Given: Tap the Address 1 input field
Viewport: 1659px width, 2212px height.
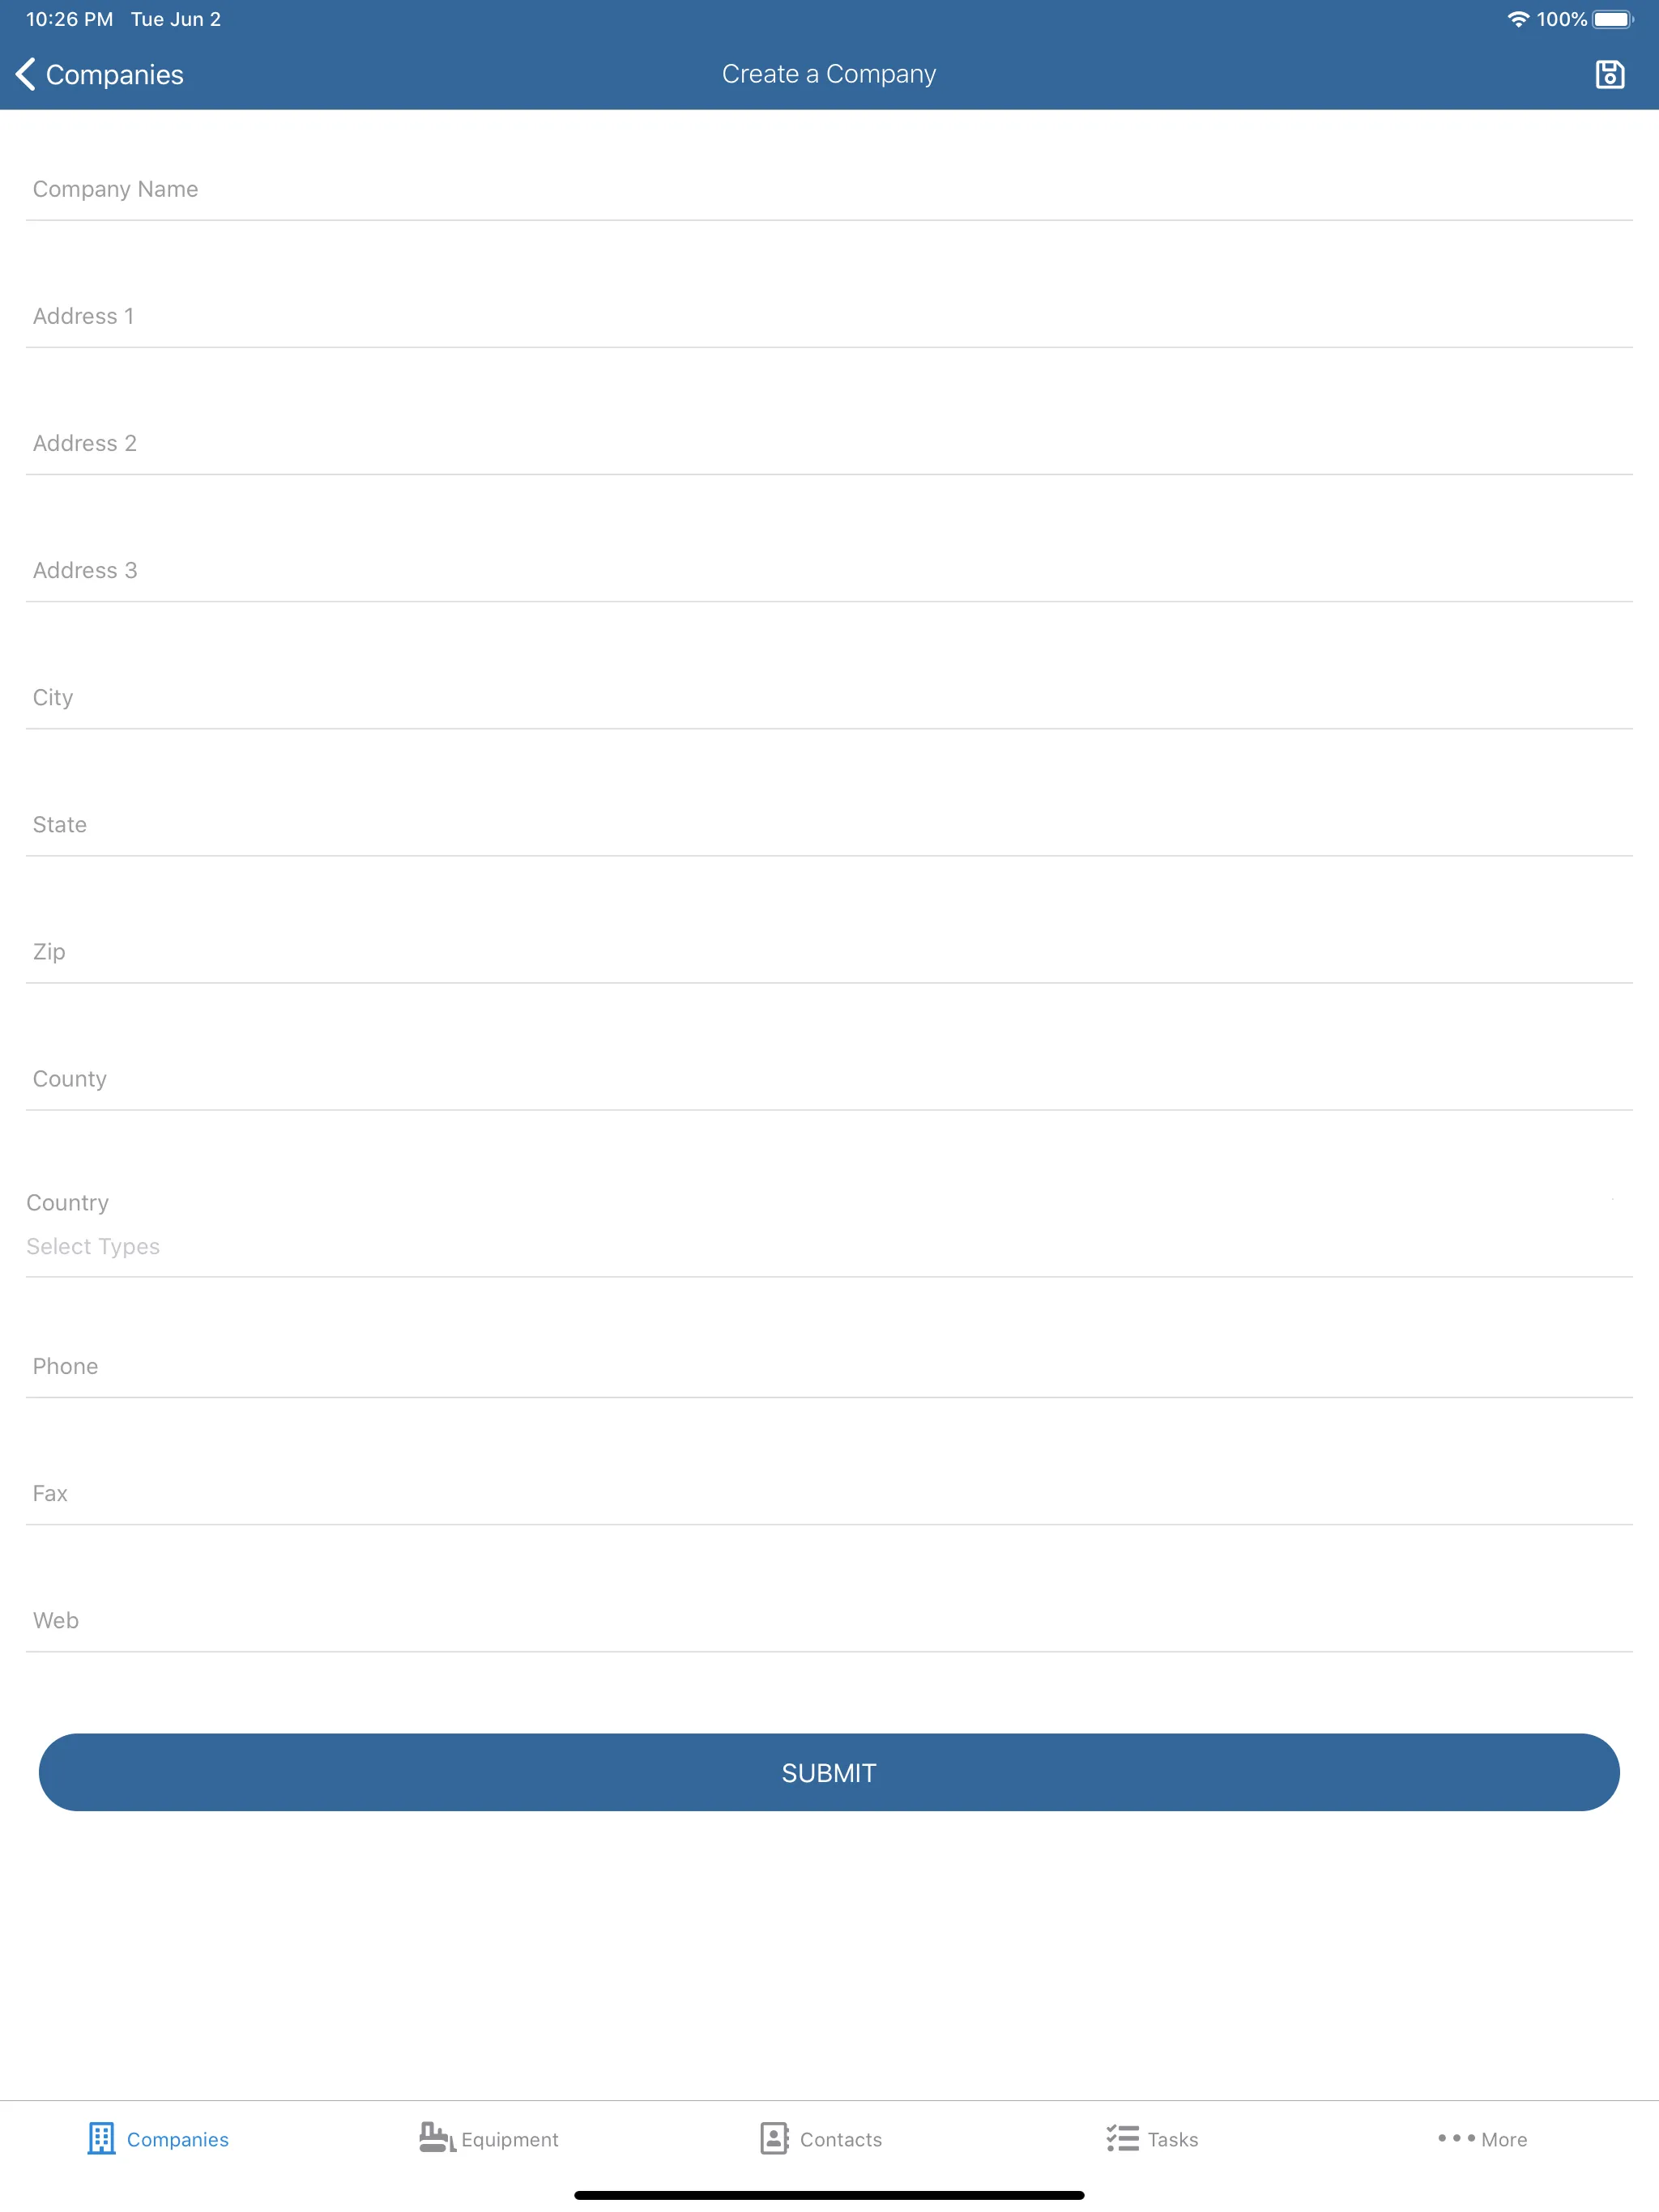Looking at the screenshot, I should 829,317.
